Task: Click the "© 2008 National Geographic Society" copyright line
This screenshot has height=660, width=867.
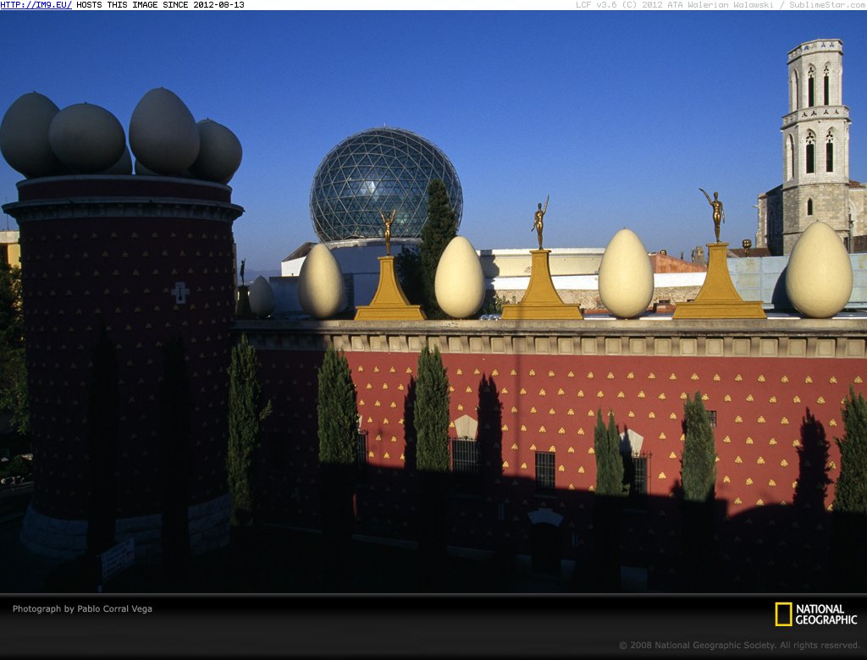Action: point(739,645)
